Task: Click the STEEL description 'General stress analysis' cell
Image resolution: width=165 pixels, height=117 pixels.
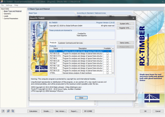Action: 83,73
